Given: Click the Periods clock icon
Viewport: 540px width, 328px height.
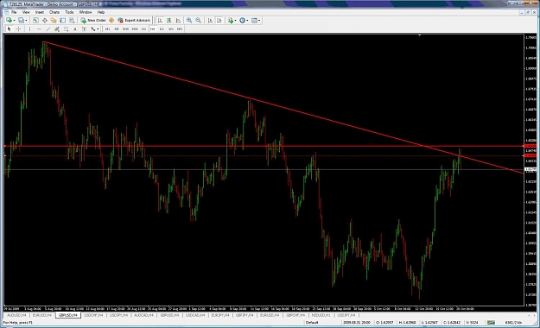Looking at the screenshot, I should [243, 21].
